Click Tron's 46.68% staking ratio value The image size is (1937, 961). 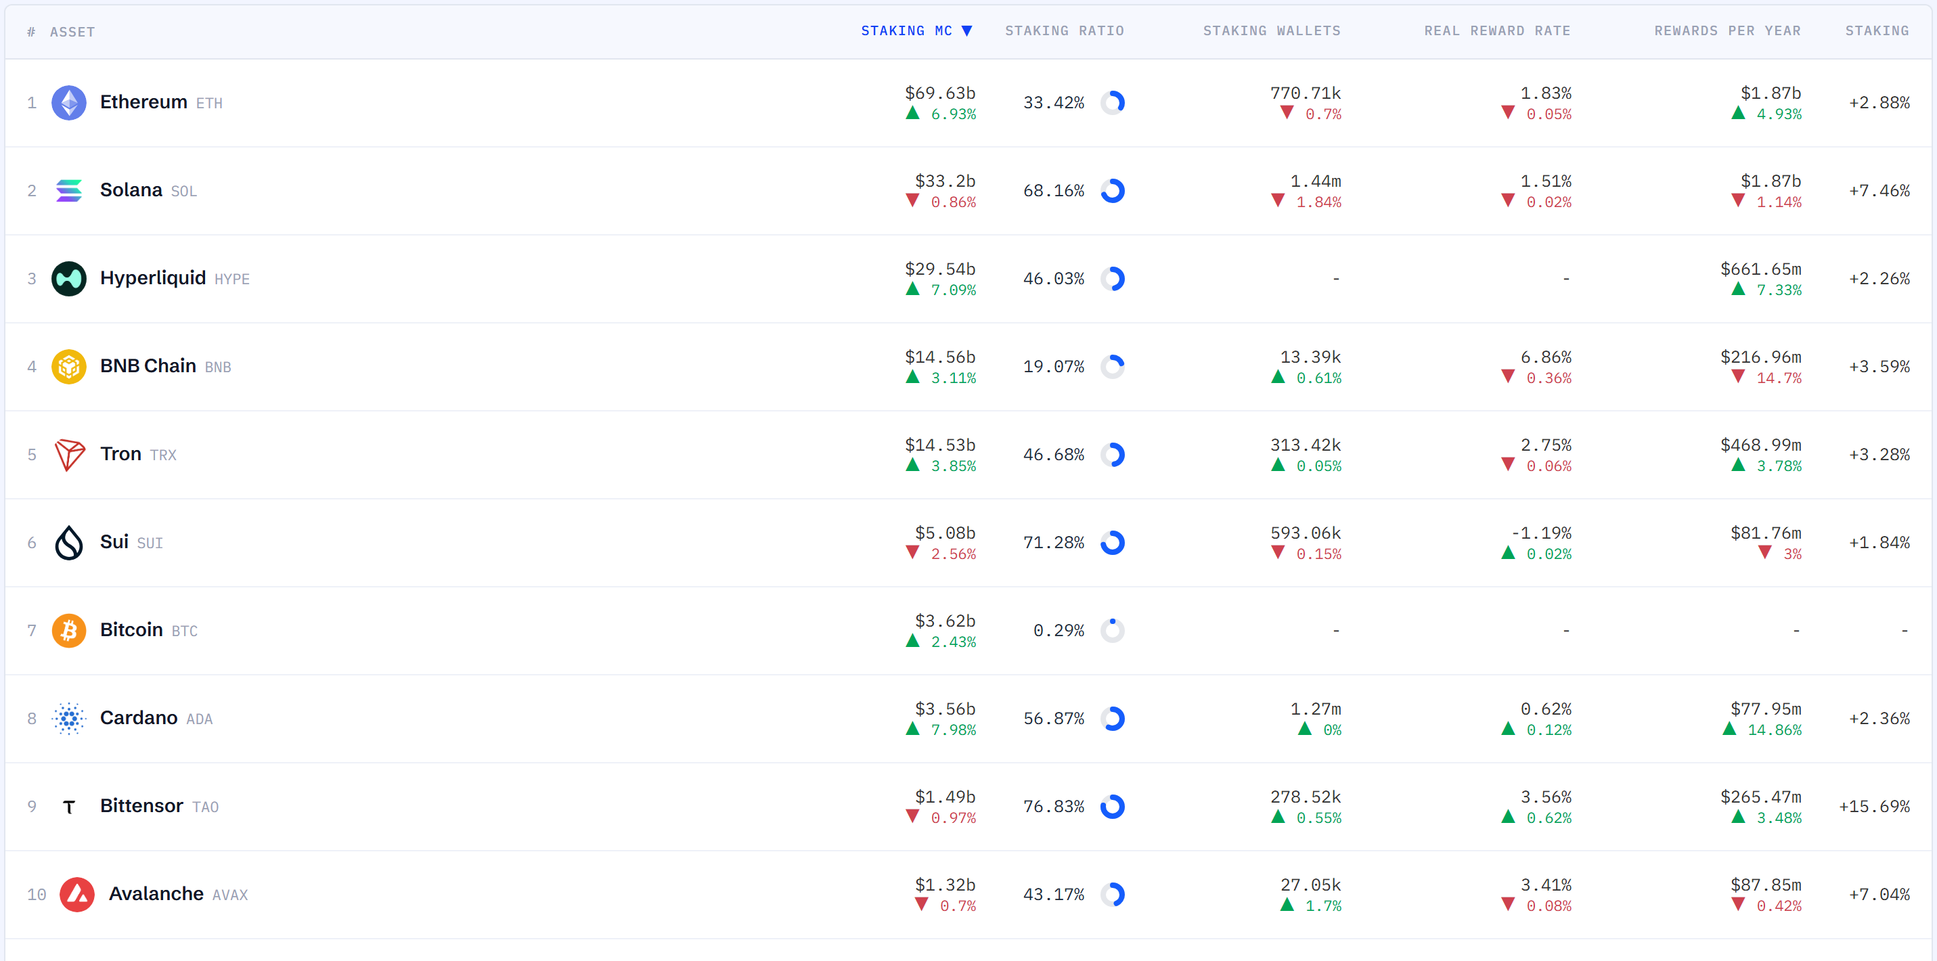pos(1054,455)
